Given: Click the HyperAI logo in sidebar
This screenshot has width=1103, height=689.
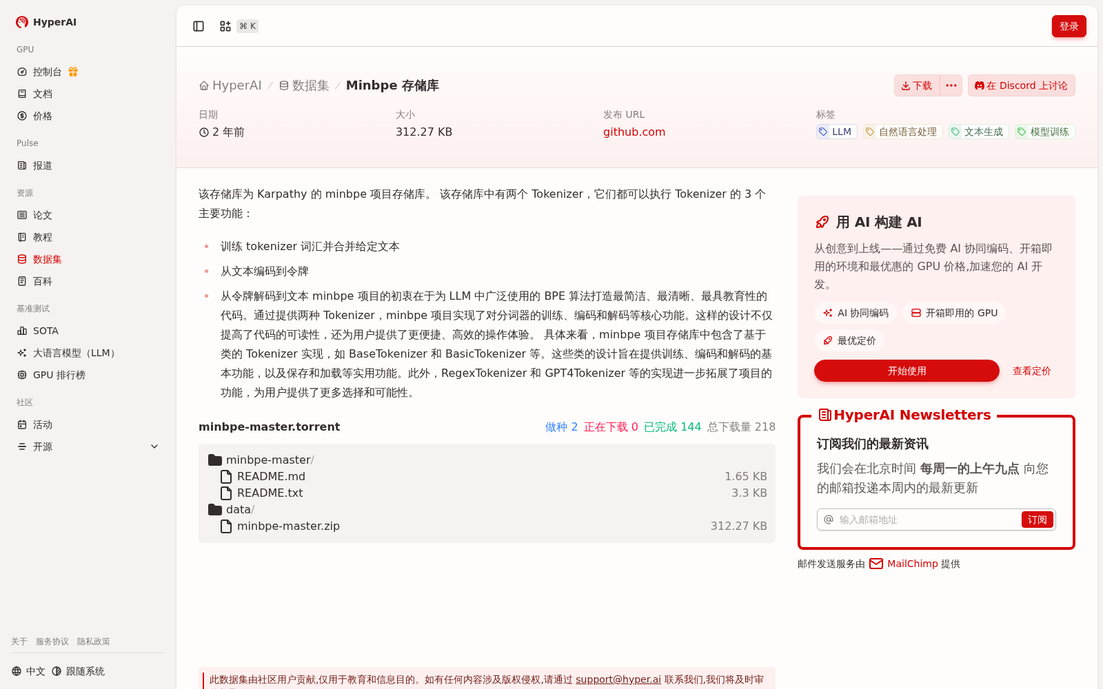Looking at the screenshot, I should pos(45,22).
